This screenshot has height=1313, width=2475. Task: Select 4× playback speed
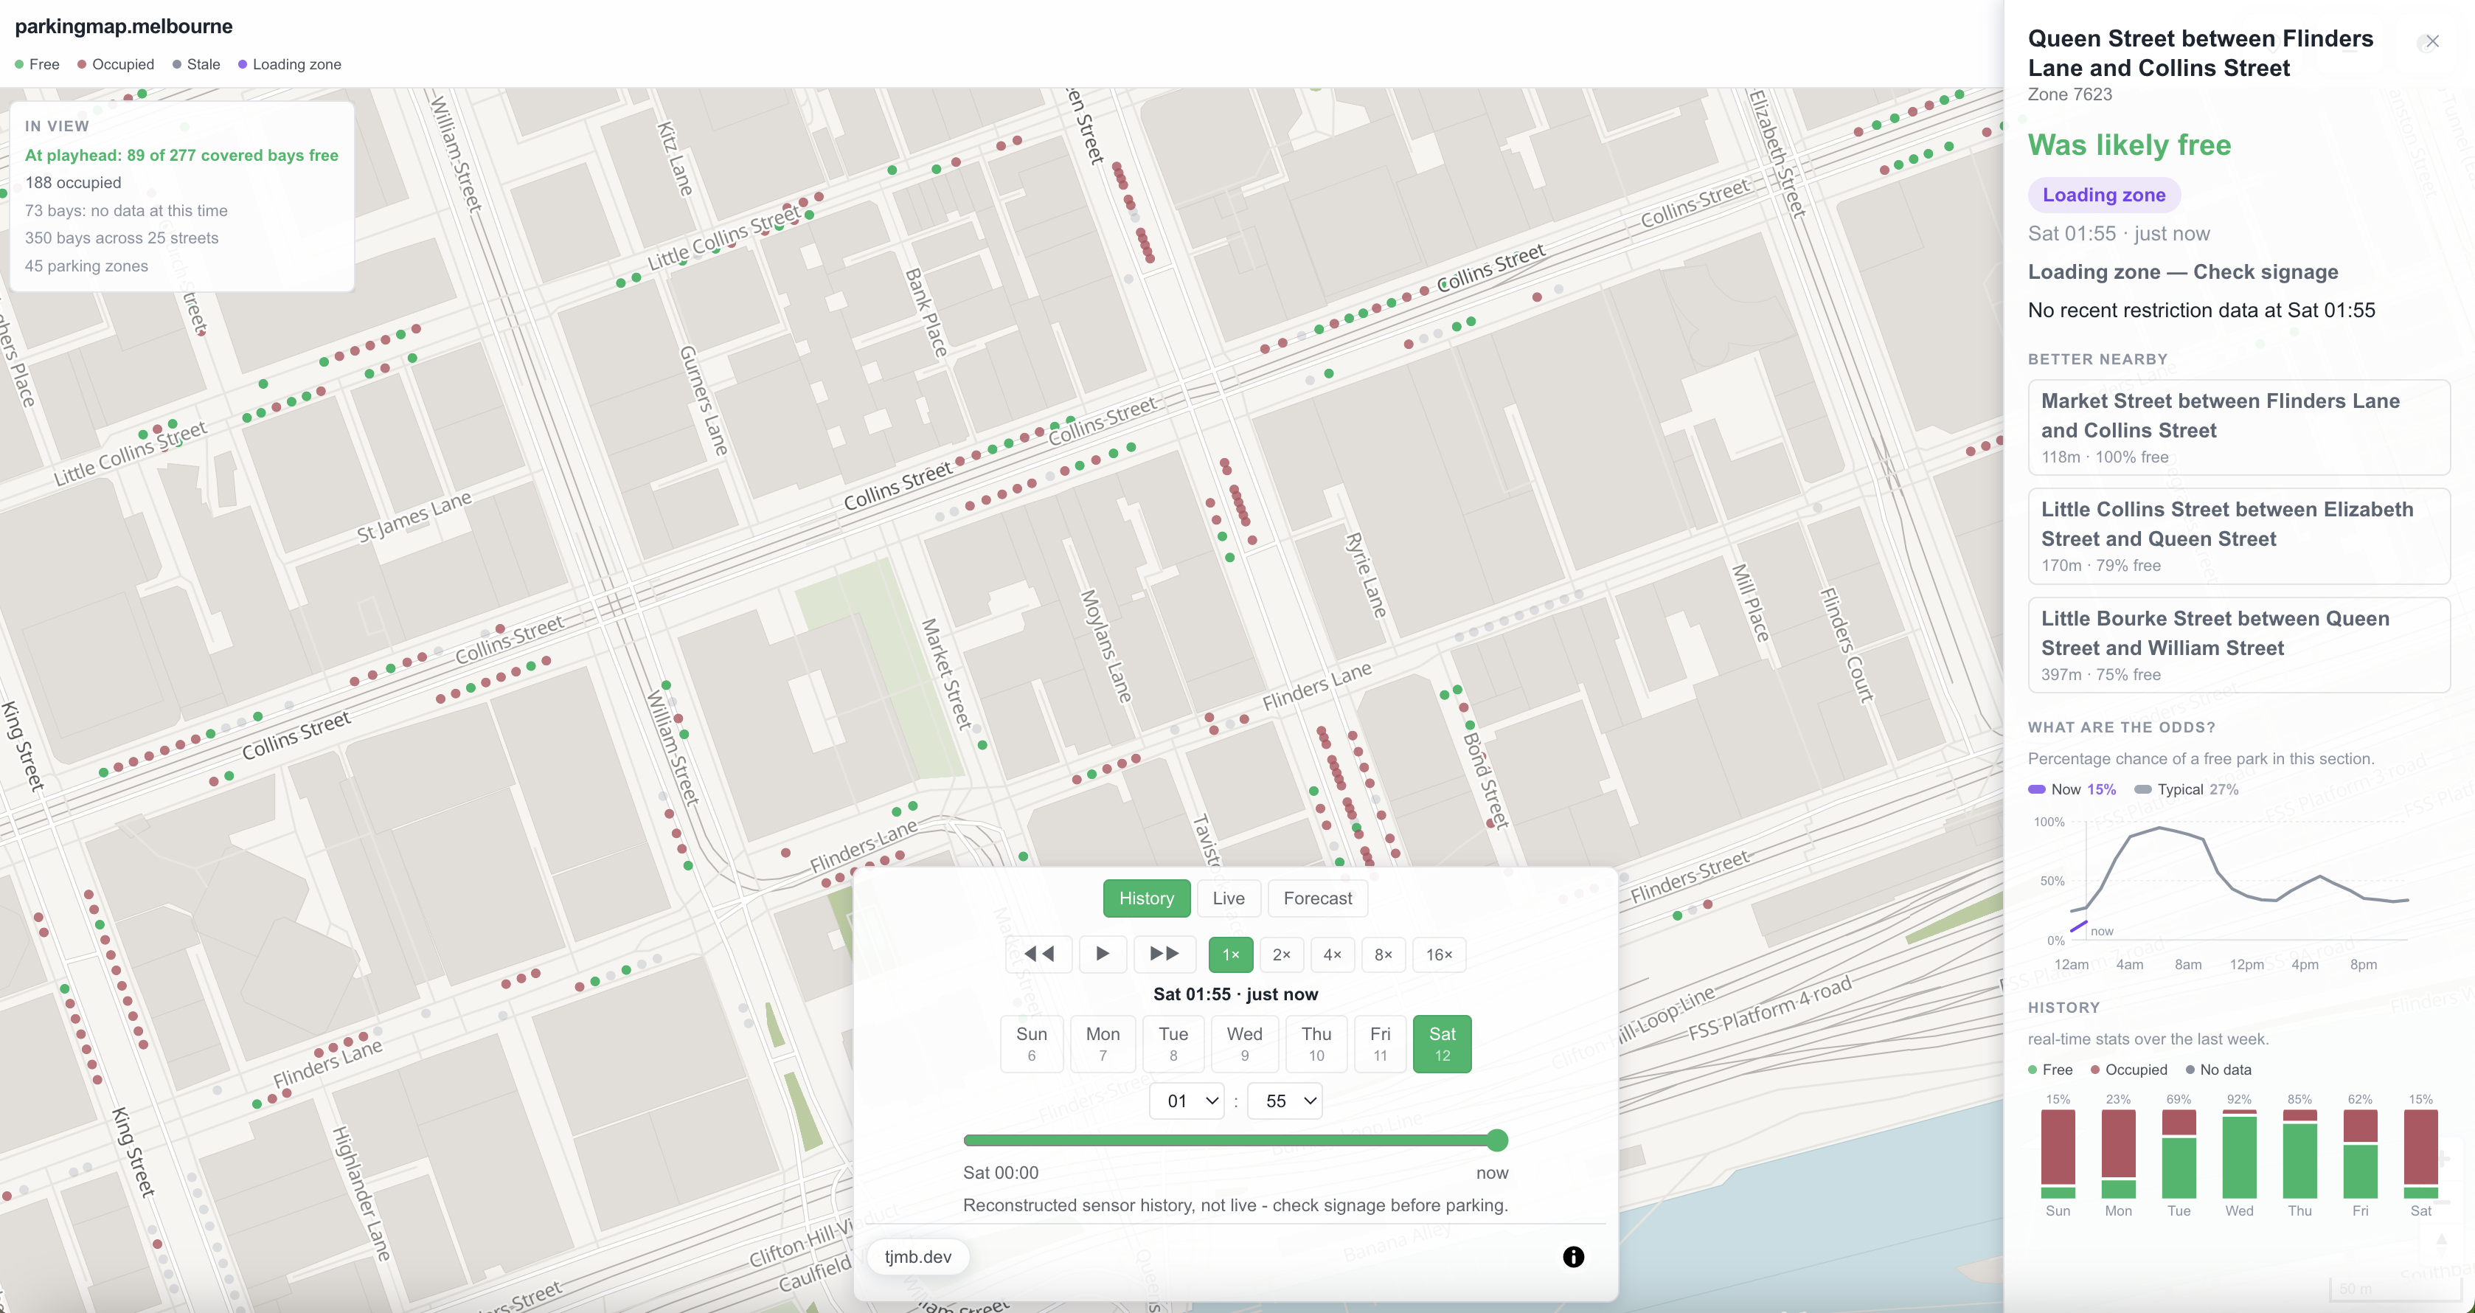1333,955
